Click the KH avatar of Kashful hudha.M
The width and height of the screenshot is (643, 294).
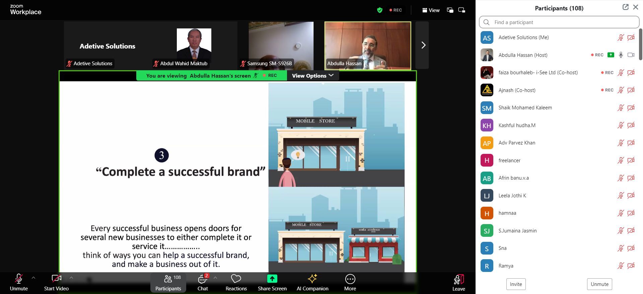[x=487, y=125]
